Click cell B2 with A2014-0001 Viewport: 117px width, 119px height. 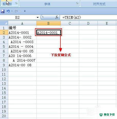coord(49,33)
